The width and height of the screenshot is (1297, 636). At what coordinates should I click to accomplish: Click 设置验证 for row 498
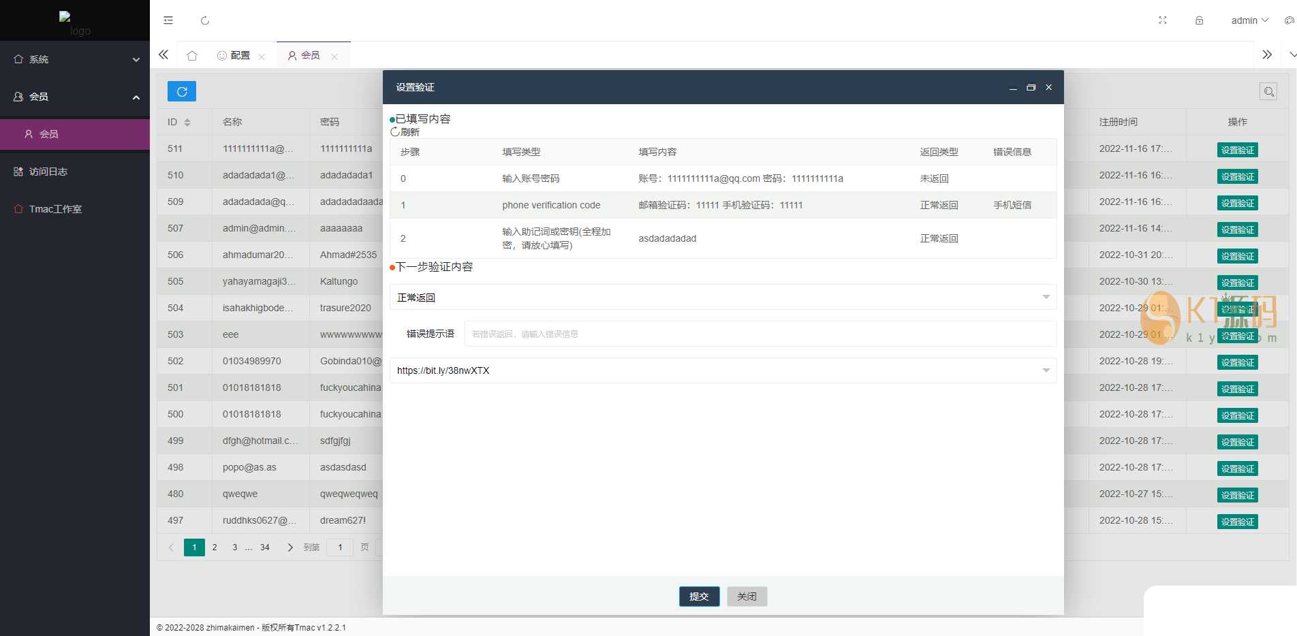(1237, 468)
